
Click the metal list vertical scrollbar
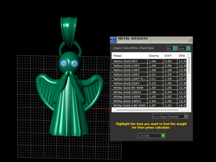189,65
